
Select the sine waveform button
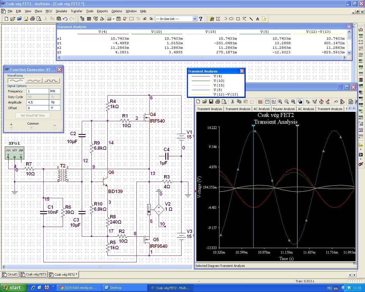(x=16, y=81)
